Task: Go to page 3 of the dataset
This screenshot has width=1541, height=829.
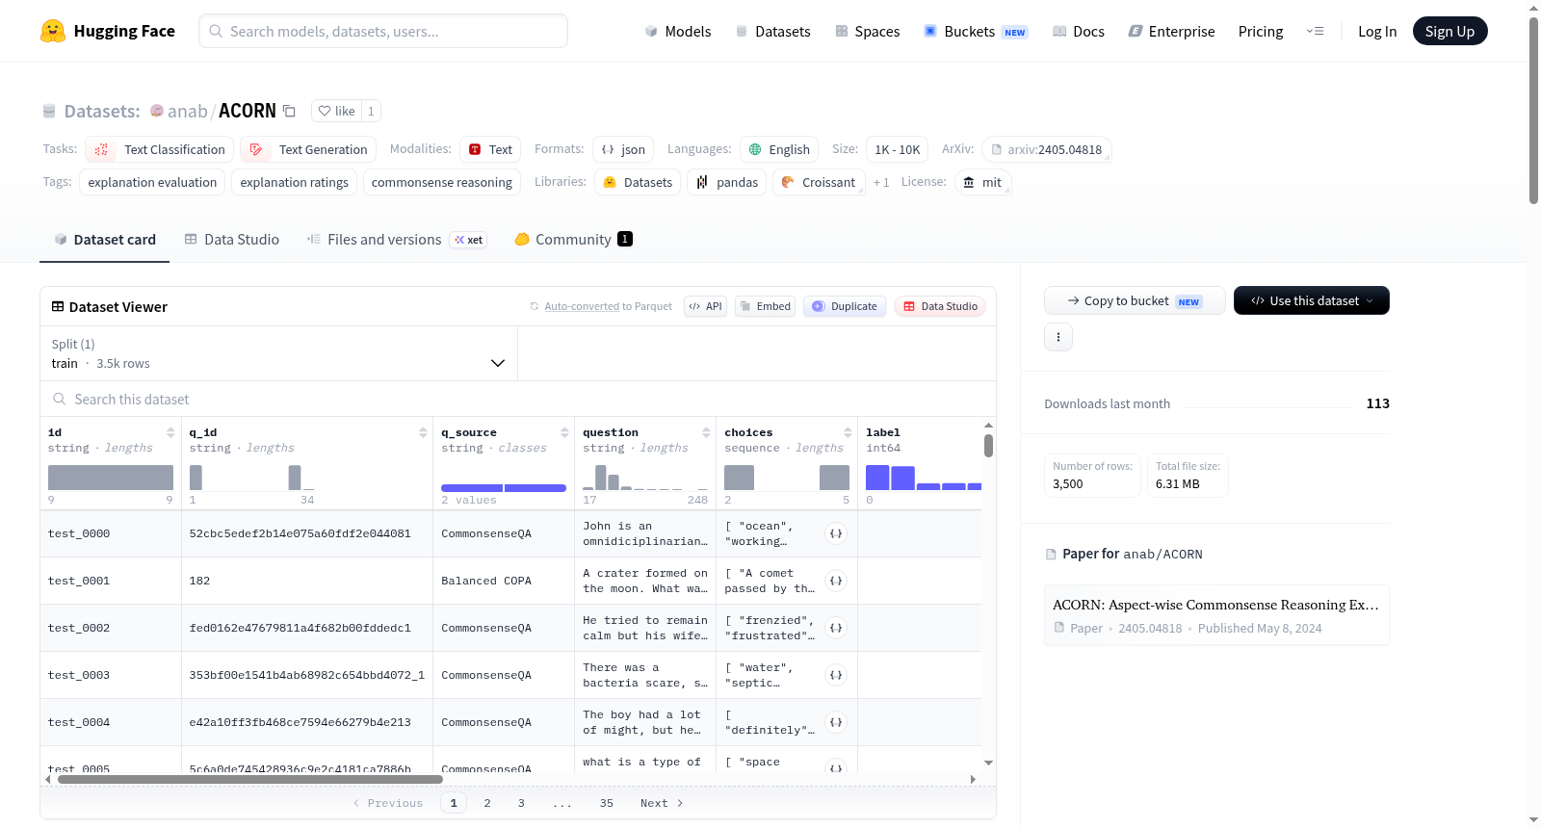Action: pyautogui.click(x=521, y=803)
